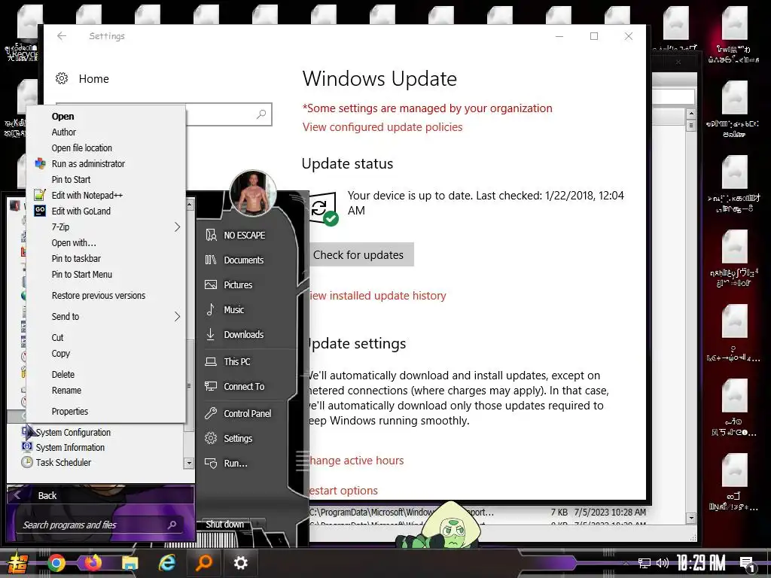The width and height of the screenshot is (771, 578).
Task: Select Open file location
Action: pos(105,148)
